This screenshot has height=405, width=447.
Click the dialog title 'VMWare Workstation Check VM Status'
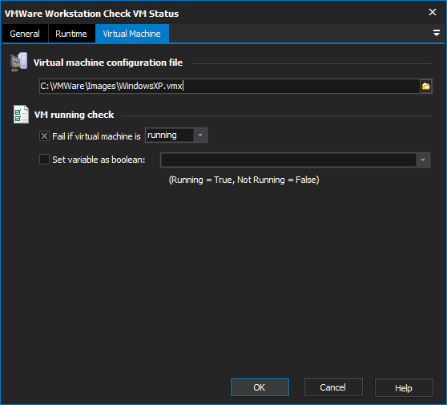(x=92, y=14)
